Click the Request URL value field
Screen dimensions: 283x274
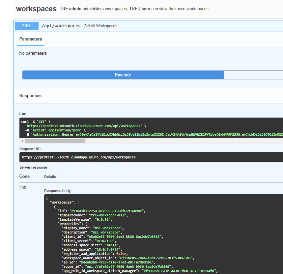[x=77, y=157]
